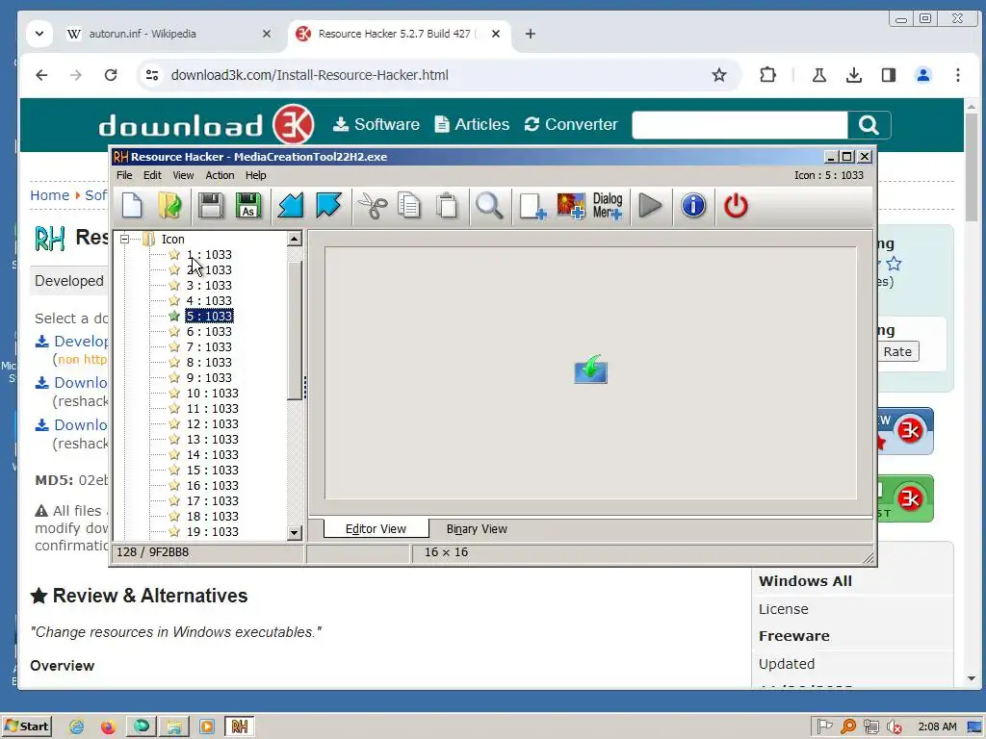Open the tab search dropdown chevron
This screenshot has height=739, width=986.
click(x=39, y=34)
